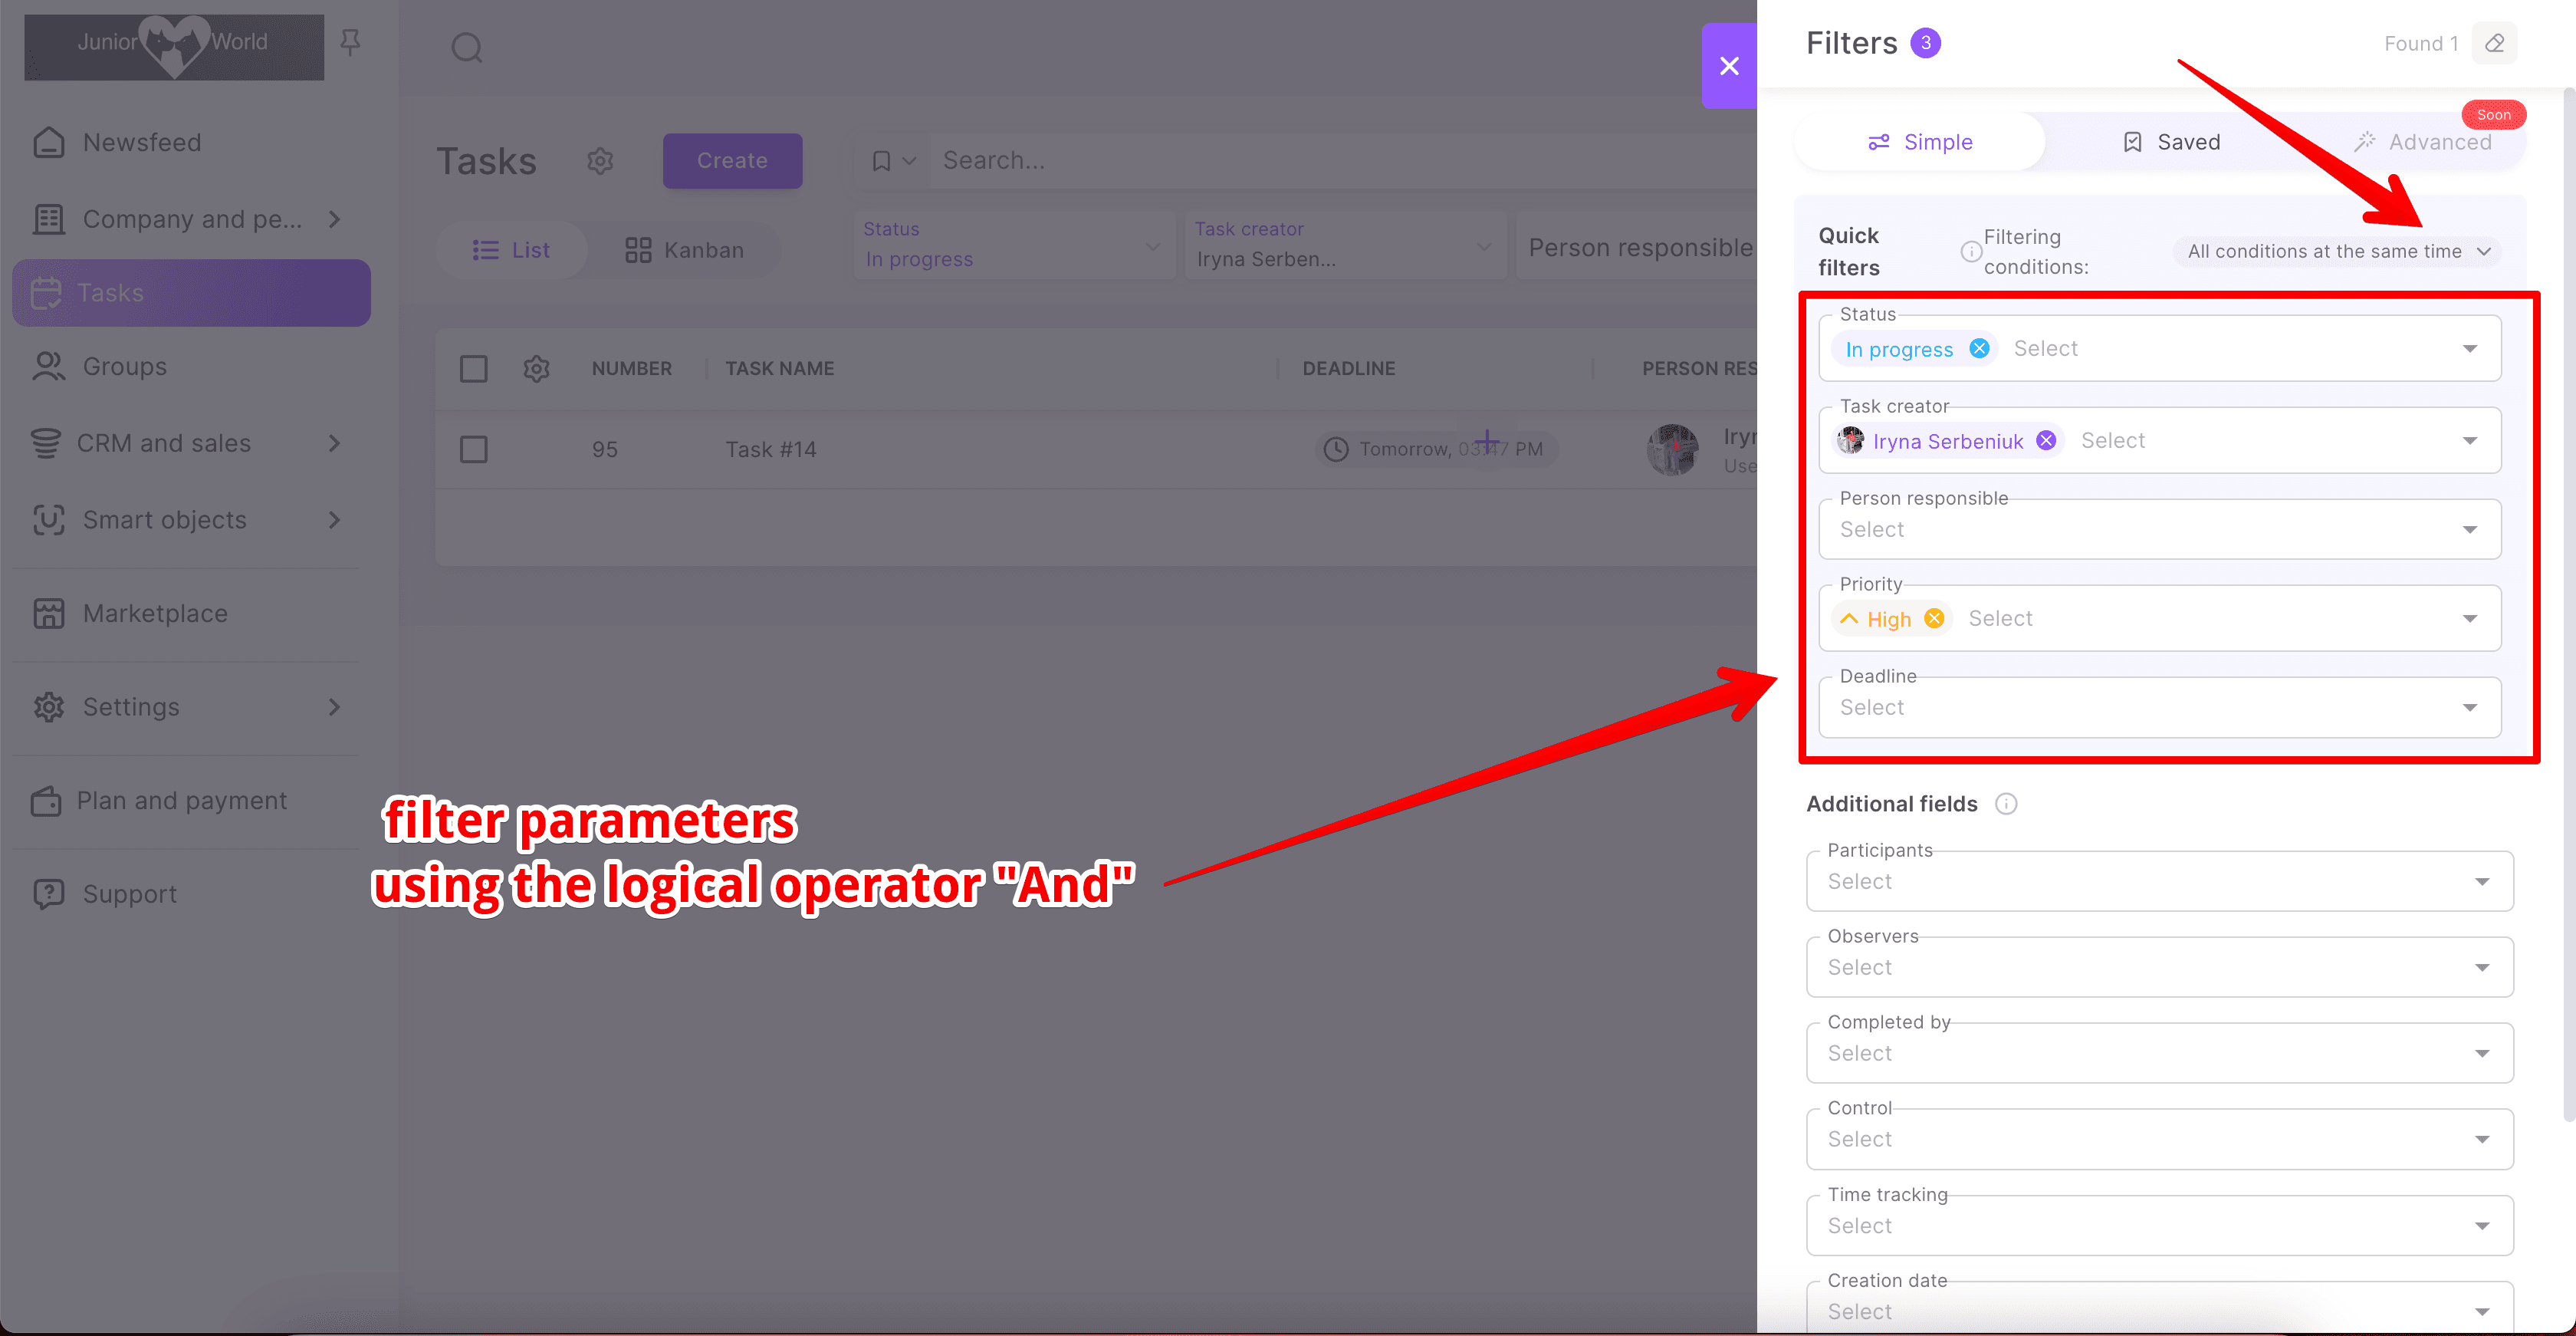Click the Additional fields info icon
Image resolution: width=2576 pixels, height=1336 pixels.
2006,804
